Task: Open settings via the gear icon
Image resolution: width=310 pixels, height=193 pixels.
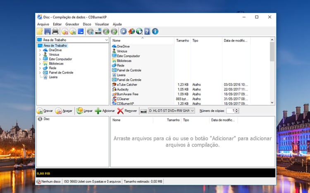Action: click(x=123, y=31)
